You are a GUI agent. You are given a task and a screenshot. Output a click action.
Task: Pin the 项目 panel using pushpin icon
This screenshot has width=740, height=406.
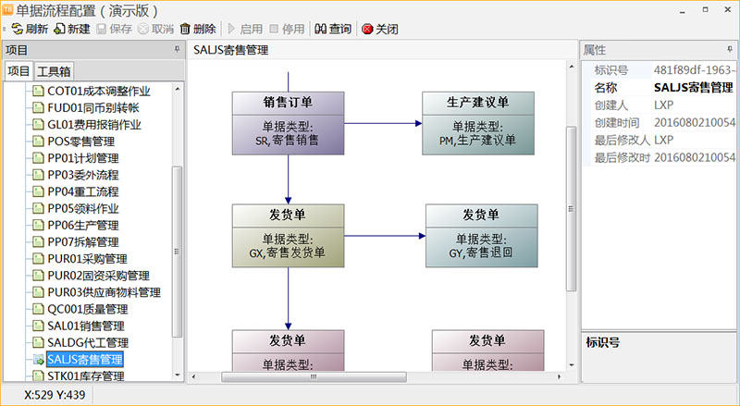(x=177, y=50)
